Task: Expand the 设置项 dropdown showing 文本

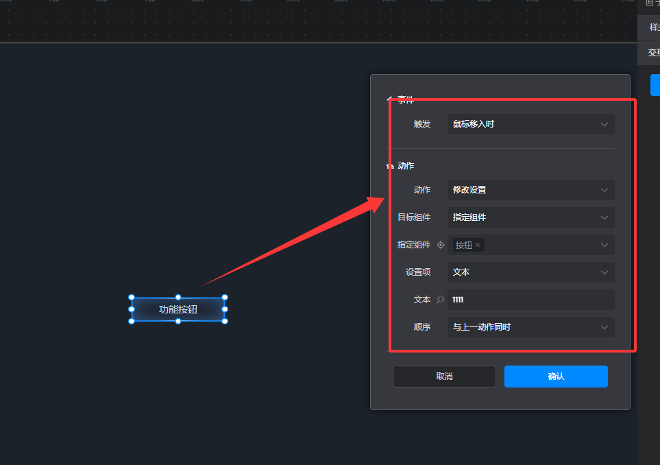Action: [530, 272]
